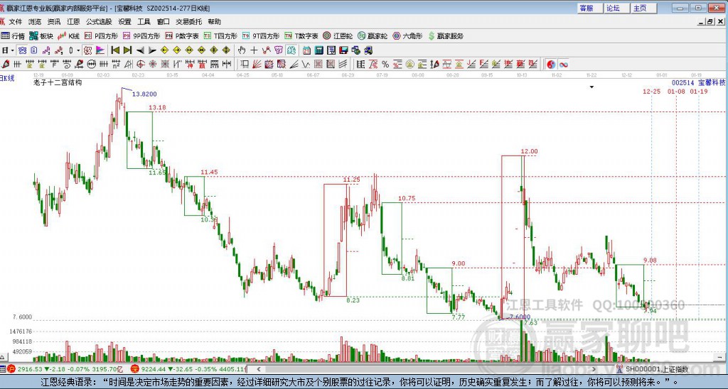Image resolution: width=728 pixels, height=389 pixels.
Task: Switch to P四方形 square chart
Action: (102, 35)
